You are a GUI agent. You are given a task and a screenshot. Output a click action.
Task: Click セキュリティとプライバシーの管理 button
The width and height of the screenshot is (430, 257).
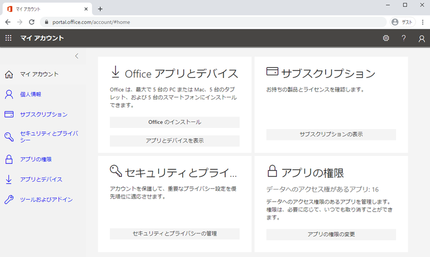175,234
